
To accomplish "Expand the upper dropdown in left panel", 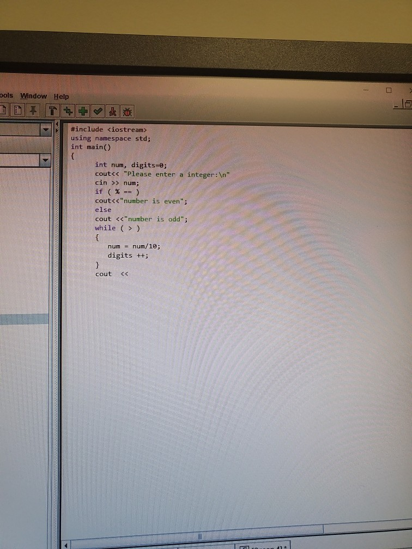I will (x=46, y=130).
